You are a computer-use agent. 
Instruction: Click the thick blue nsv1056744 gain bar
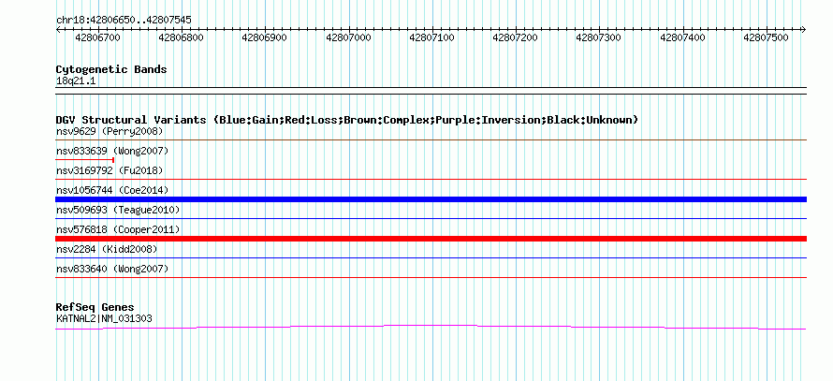click(431, 199)
